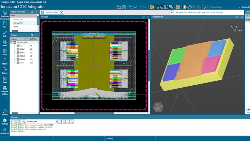Open the dropdown beside the coordinate readout
This screenshot has height=141, width=250.
pyautogui.click(x=171, y=12)
